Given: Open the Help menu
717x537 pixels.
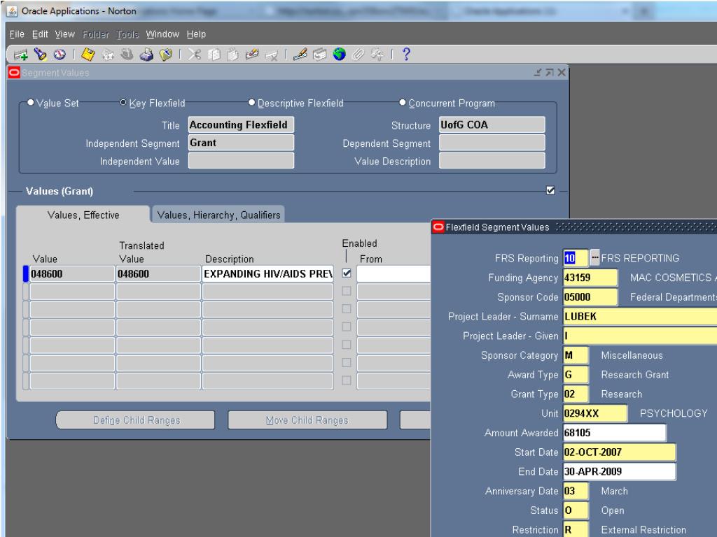Looking at the screenshot, I should pyautogui.click(x=196, y=34).
